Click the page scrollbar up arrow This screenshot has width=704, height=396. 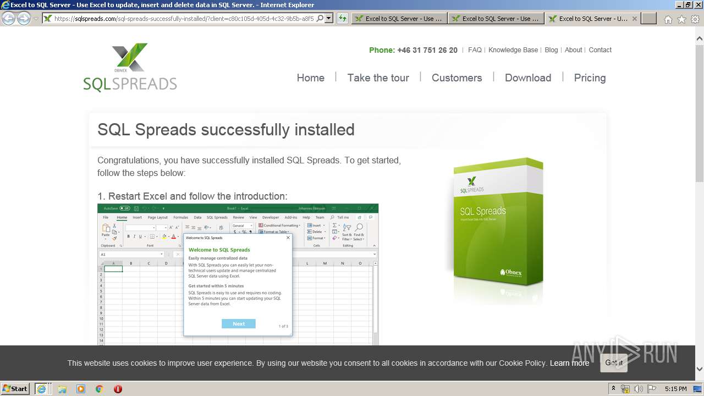click(x=699, y=39)
